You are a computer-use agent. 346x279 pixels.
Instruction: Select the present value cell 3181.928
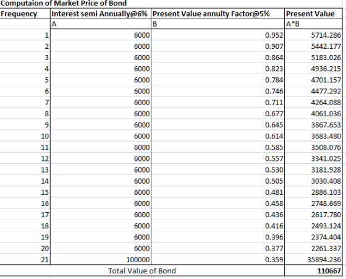314,170
